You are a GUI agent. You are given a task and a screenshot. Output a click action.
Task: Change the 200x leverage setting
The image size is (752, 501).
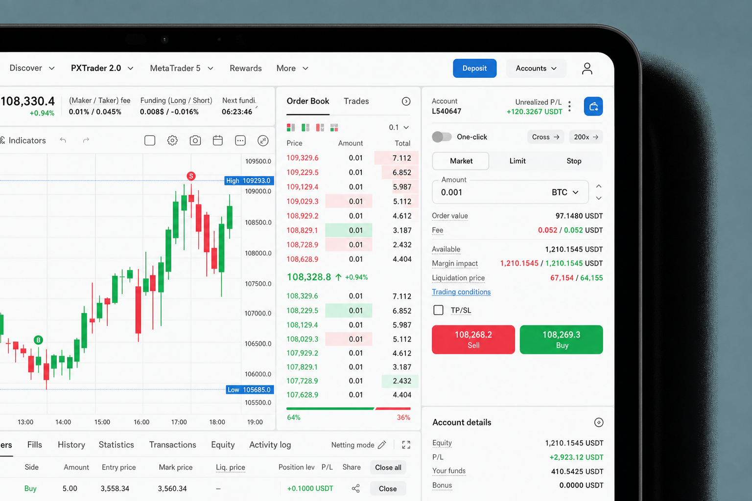586,137
